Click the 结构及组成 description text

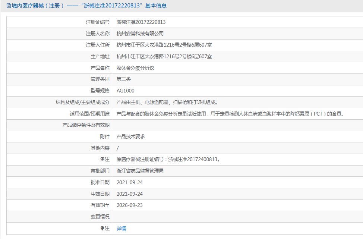pyautogui.click(x=167, y=102)
